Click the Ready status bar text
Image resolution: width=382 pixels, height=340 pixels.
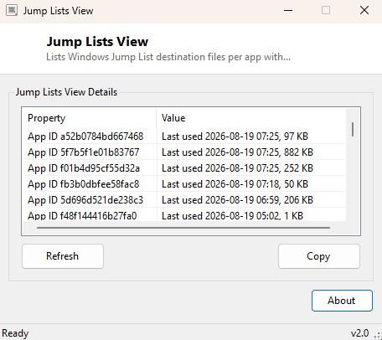[x=15, y=333]
